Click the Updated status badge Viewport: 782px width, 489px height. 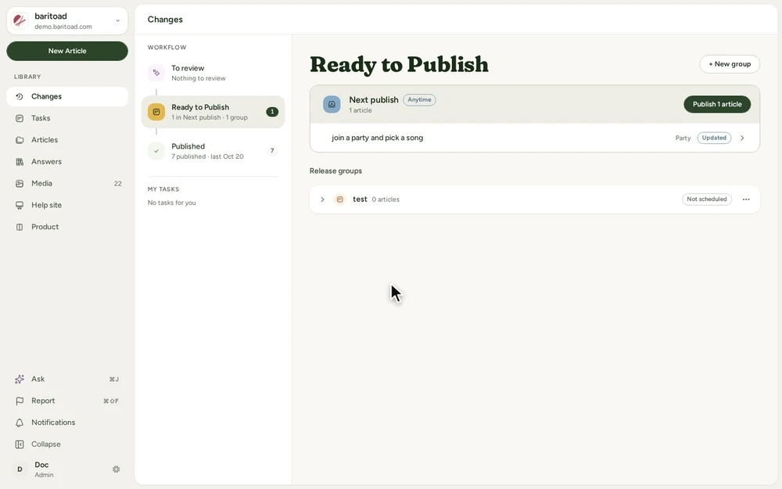[714, 138]
